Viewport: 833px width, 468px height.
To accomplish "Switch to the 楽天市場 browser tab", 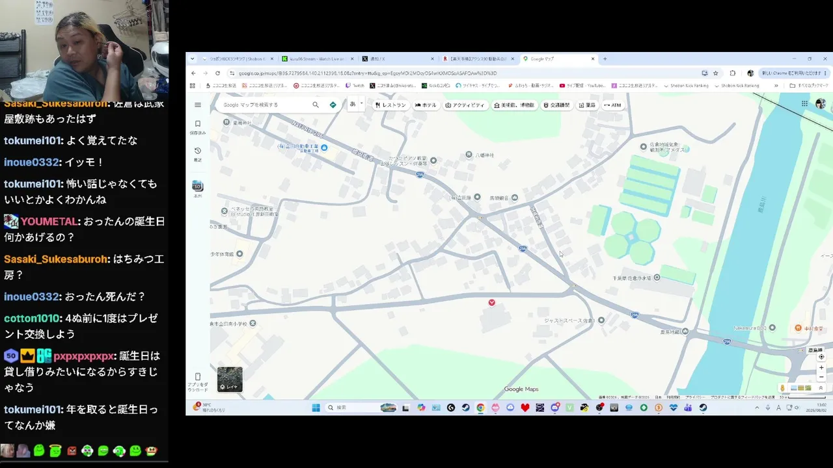I will pyautogui.click(x=478, y=58).
